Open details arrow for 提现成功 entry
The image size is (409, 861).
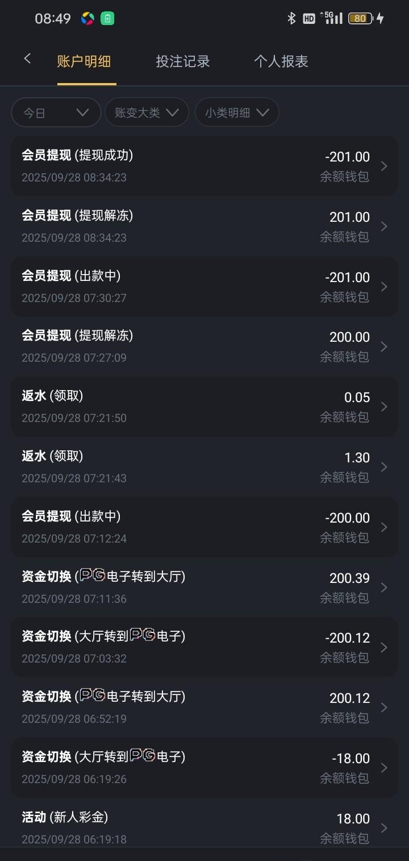pyautogui.click(x=385, y=166)
